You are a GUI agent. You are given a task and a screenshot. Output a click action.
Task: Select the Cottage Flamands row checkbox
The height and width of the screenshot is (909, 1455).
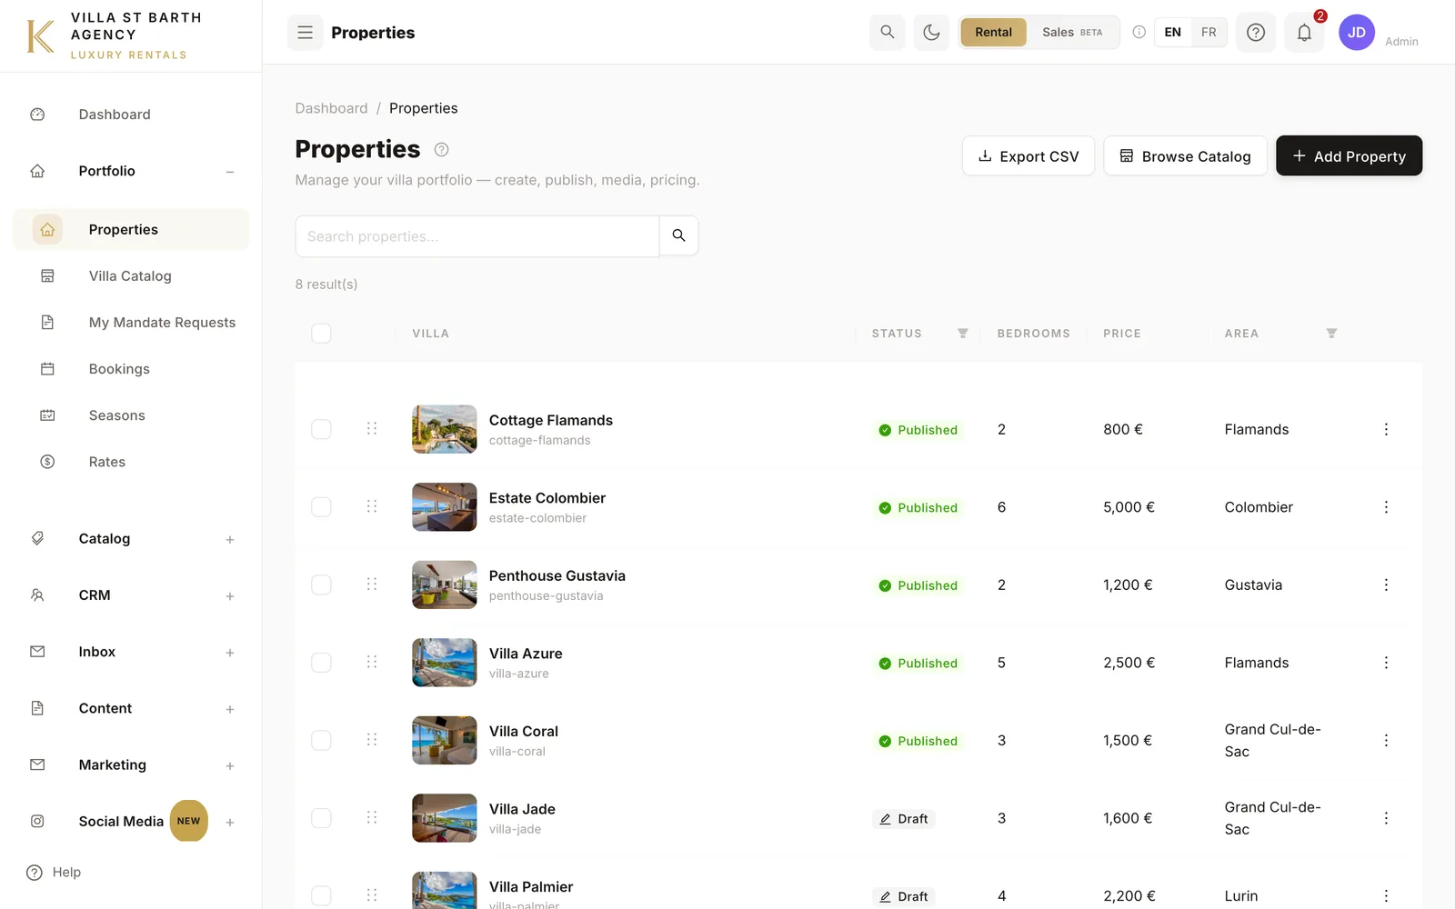321,429
